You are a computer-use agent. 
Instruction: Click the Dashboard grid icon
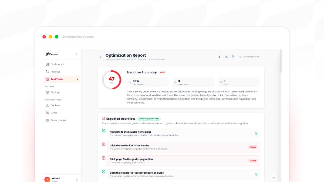(x=47, y=64)
